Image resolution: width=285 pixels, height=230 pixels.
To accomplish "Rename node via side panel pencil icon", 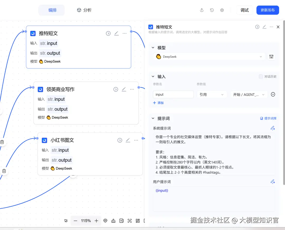I will [264, 27].
